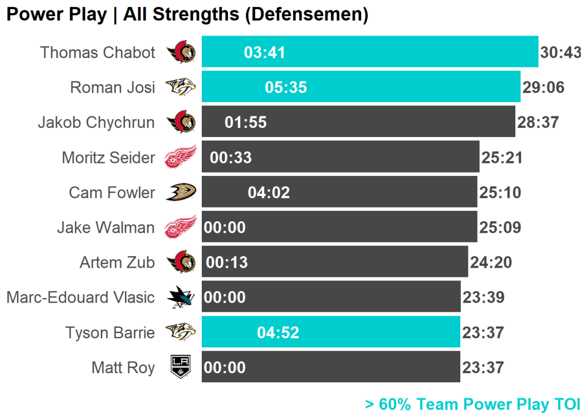Select the Jakob Chychrun player name label
This screenshot has height=419, width=587.
point(96,123)
